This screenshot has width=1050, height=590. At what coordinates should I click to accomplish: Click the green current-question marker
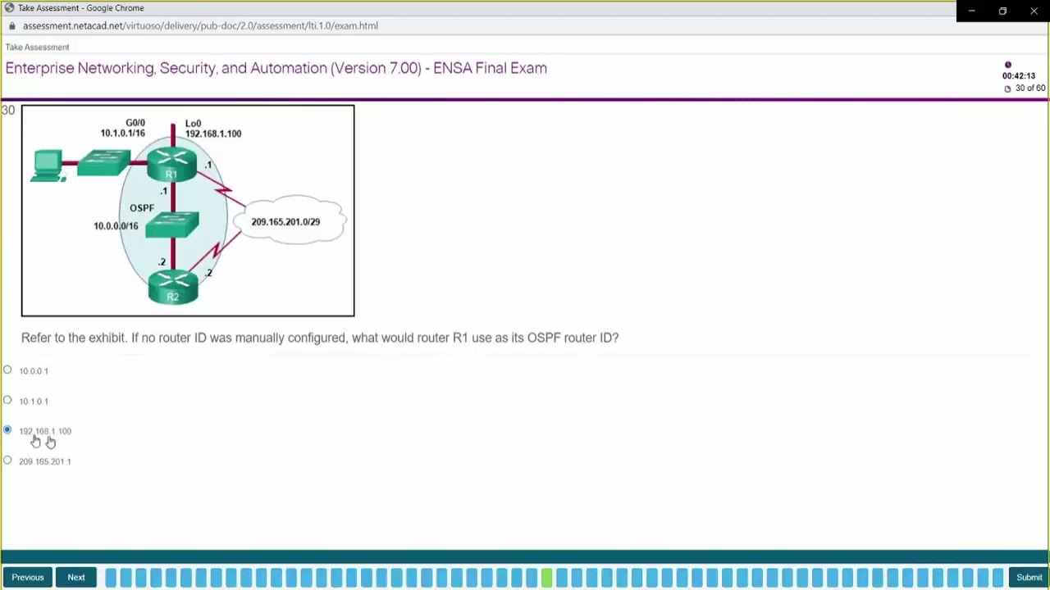point(546,578)
